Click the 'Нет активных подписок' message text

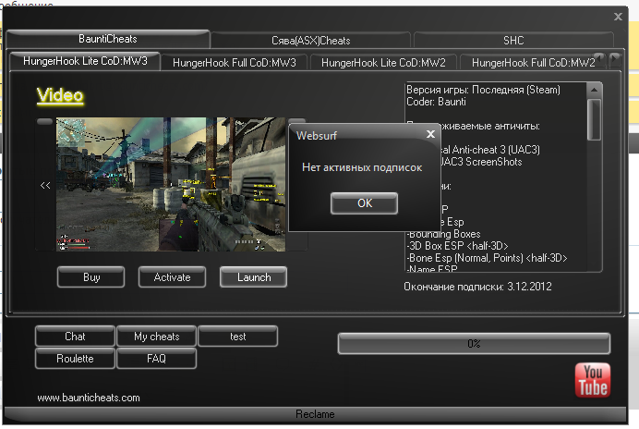pyautogui.click(x=362, y=167)
